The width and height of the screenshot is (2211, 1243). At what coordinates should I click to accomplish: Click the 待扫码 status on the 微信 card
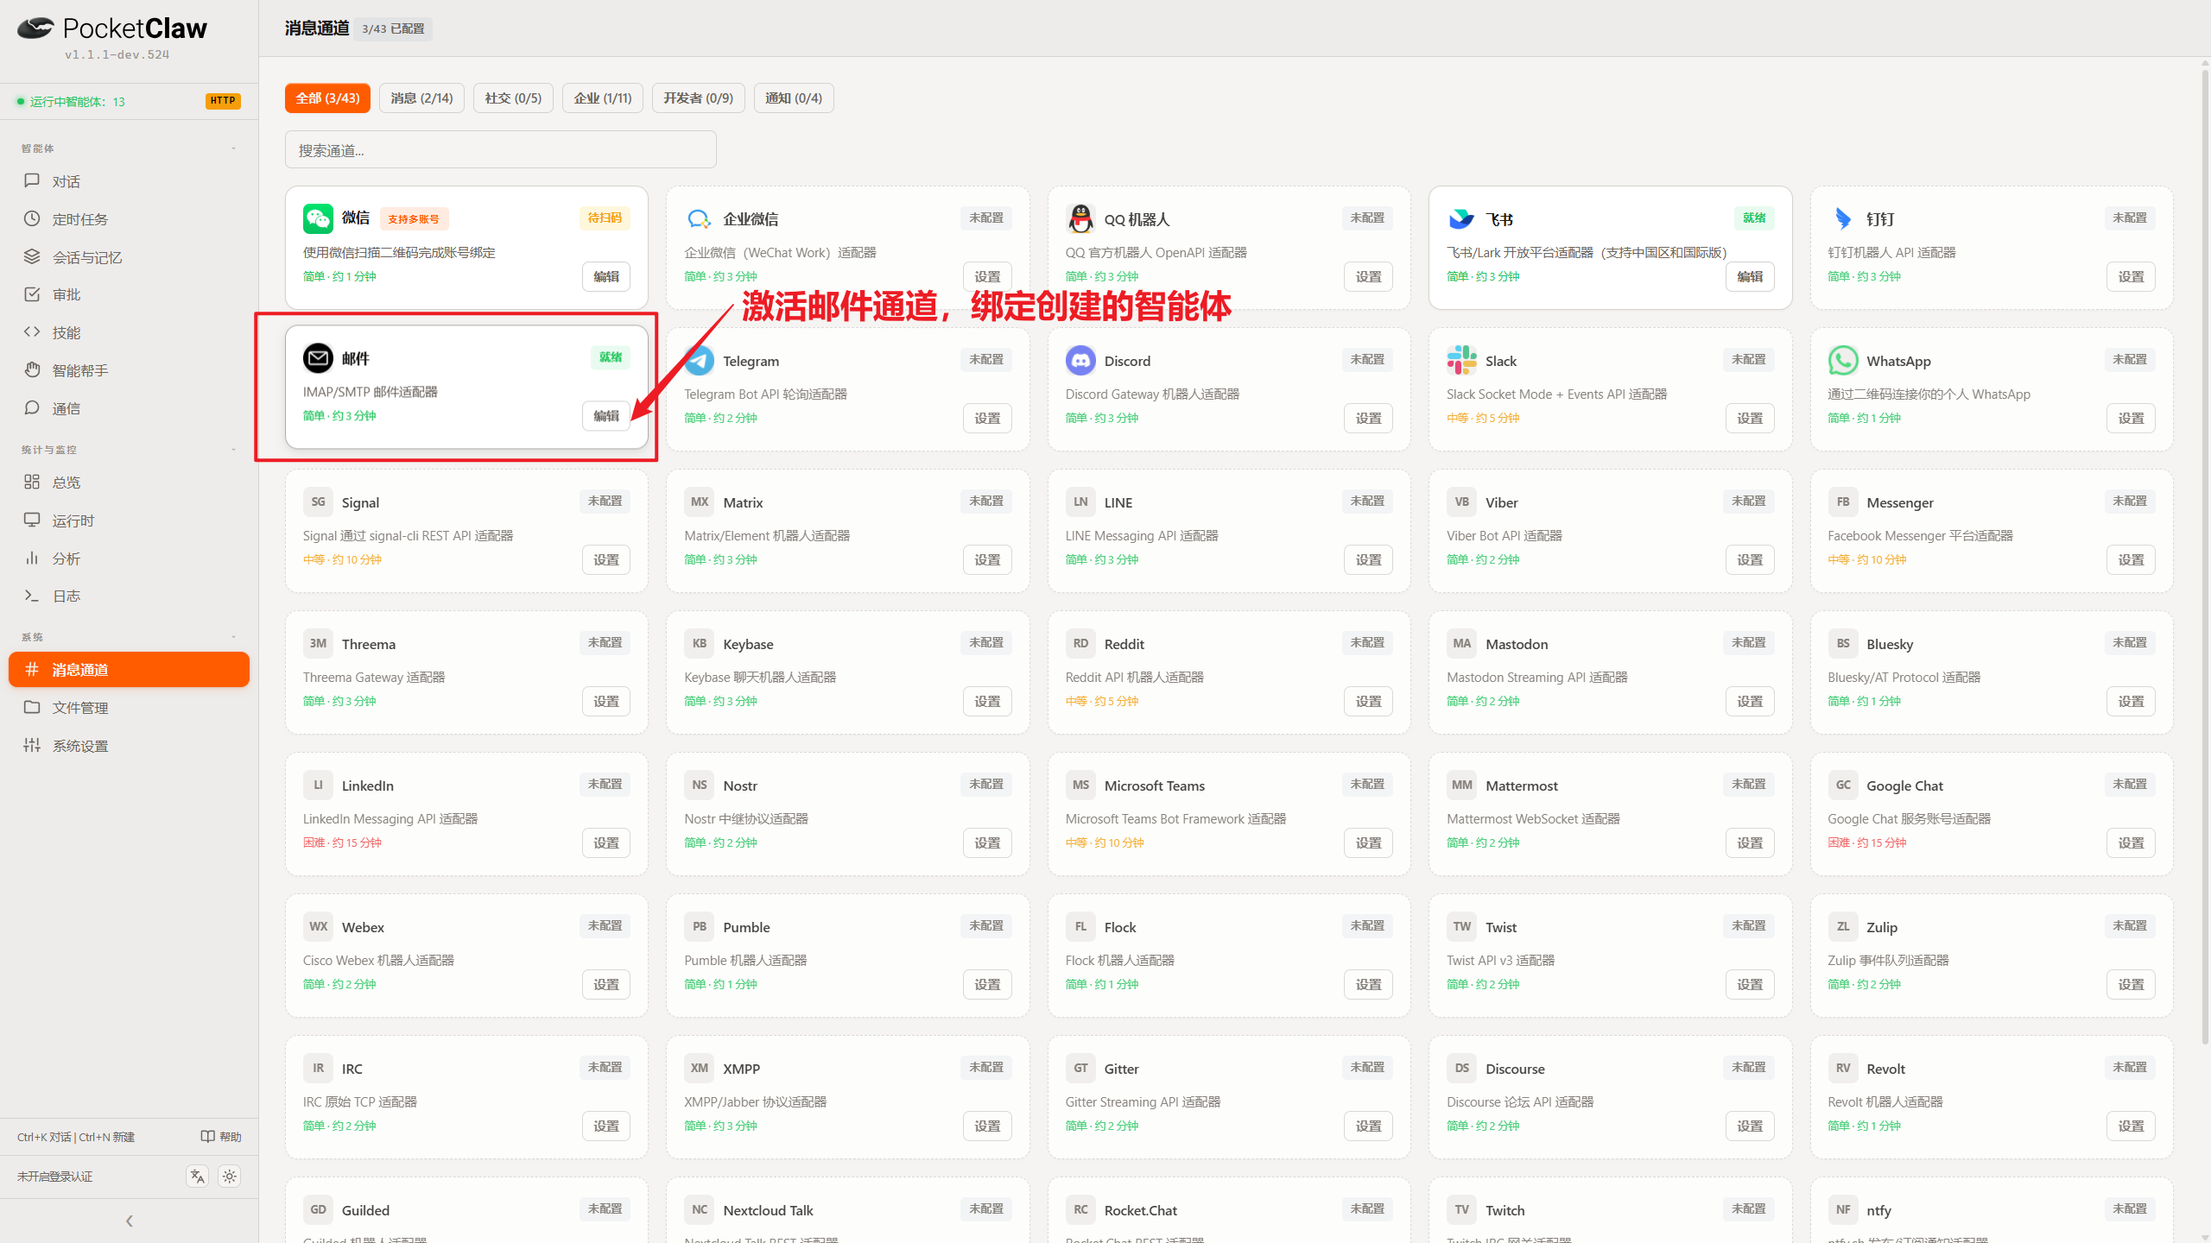(x=605, y=218)
